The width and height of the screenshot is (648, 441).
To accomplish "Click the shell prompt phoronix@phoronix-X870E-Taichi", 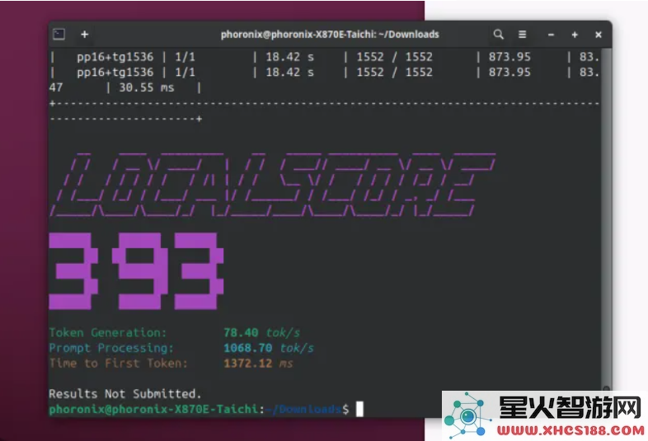I will click(x=153, y=409).
